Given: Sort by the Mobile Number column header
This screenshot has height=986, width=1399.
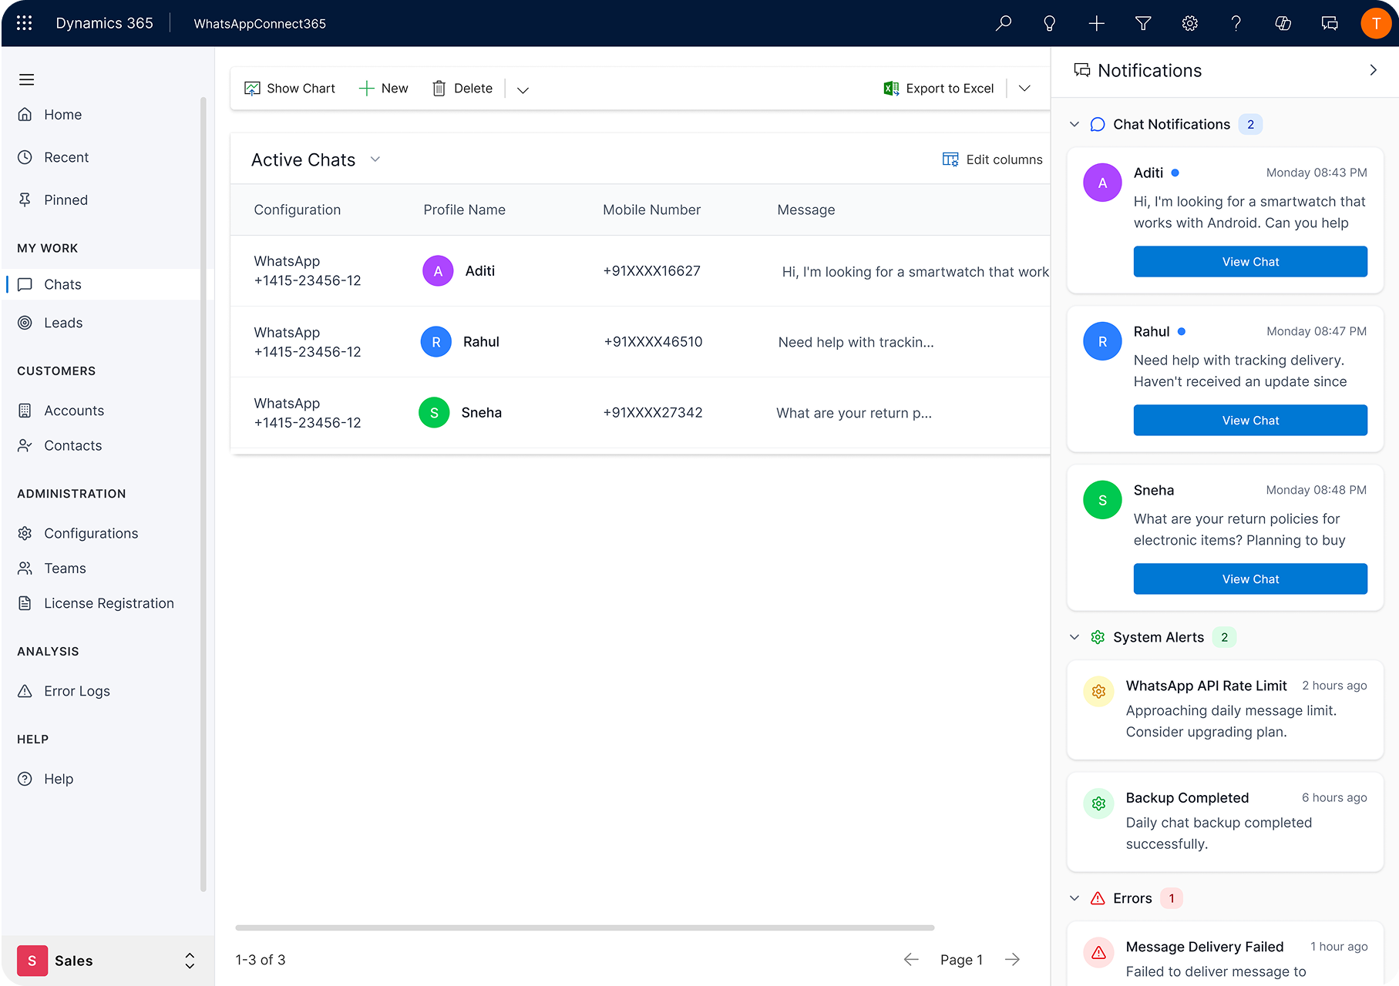Looking at the screenshot, I should pos(652,210).
